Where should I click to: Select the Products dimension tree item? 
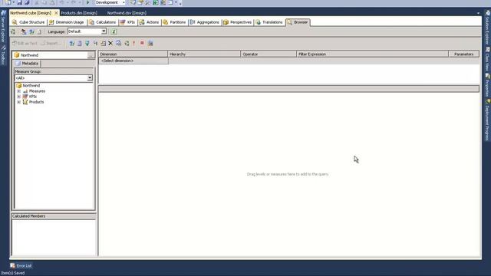[x=36, y=102]
